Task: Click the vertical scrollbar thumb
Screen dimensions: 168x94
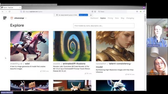Action: 145,18
